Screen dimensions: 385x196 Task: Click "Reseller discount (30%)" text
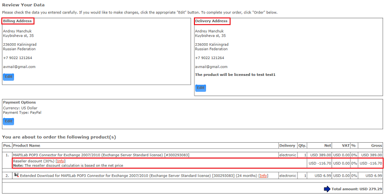(34, 161)
